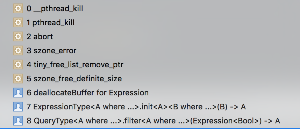The height and width of the screenshot is (129, 300).
Task: Click the gear icon beside szone_error
Action: [x=18, y=50]
